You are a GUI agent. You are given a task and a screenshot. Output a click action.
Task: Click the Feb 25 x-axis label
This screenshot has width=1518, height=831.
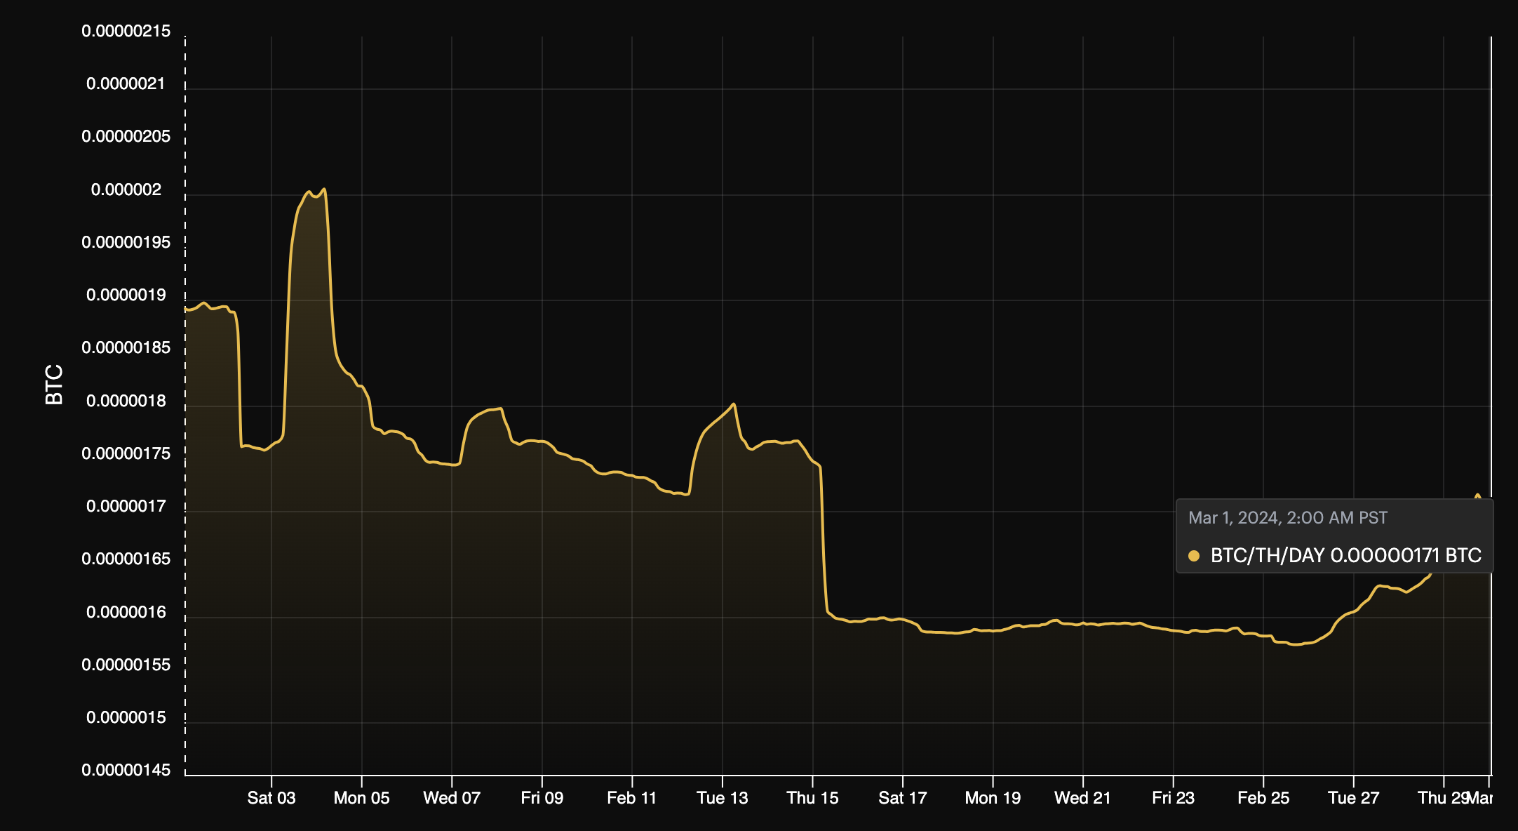pos(1263,798)
